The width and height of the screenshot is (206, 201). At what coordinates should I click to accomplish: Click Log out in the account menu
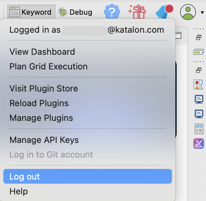[25, 177]
